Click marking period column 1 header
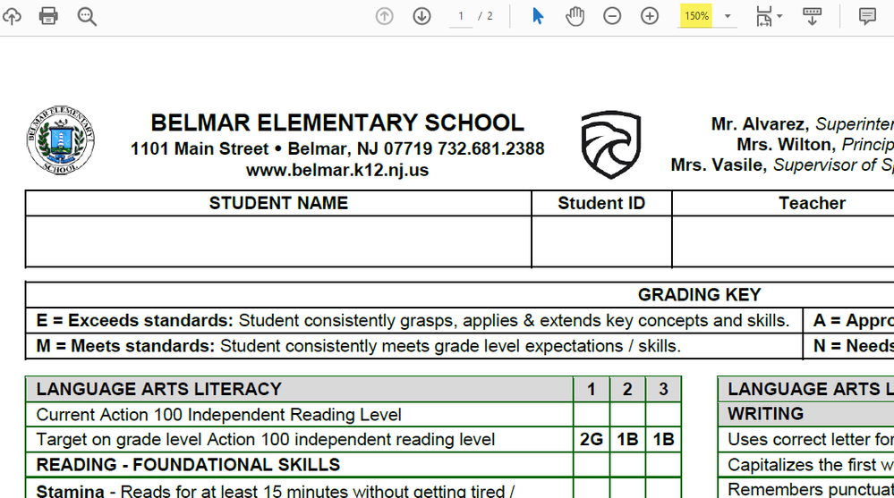894x498 pixels. point(592,389)
